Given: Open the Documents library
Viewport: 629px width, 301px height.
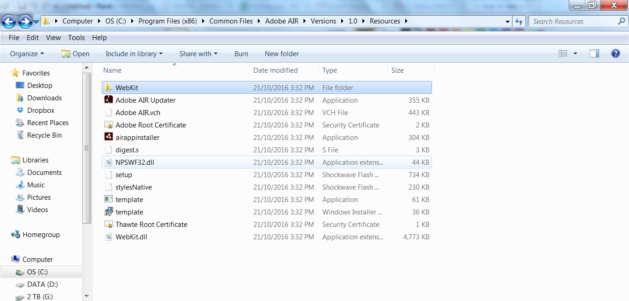Looking at the screenshot, I should tap(44, 172).
